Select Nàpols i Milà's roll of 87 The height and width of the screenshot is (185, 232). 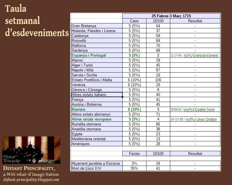pyautogui.click(x=158, y=70)
